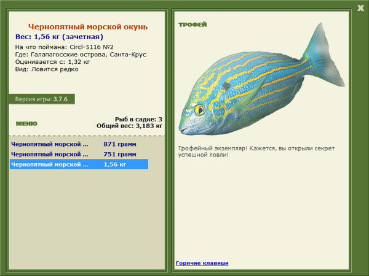Click the Рыб в садке: 3 counter

[138, 119]
